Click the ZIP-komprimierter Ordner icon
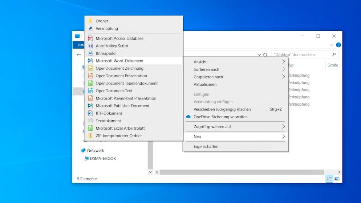Screen dimensions: 361x203 click(x=90, y=135)
